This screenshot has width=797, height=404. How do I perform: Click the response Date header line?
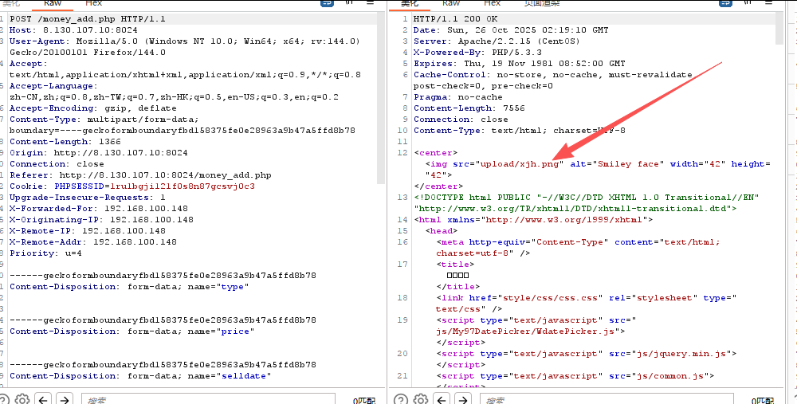[x=511, y=30]
